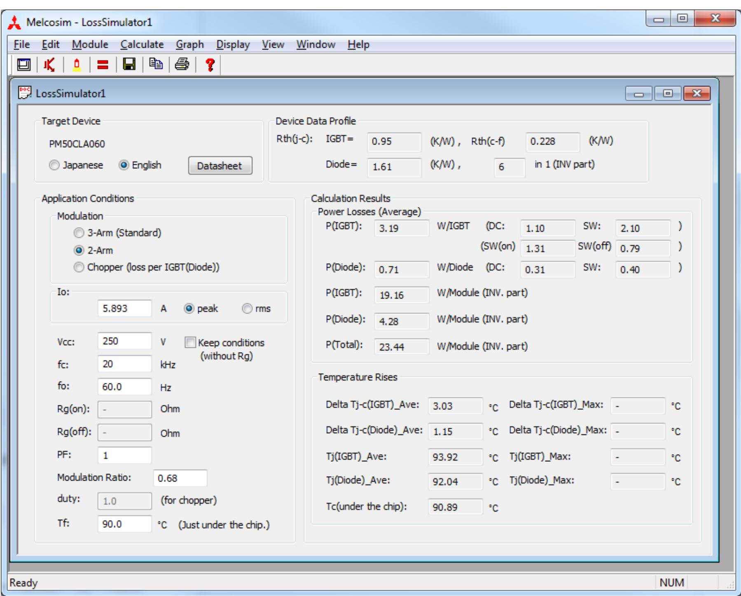
Task: Click the Ready status bar text
Action: (x=23, y=583)
